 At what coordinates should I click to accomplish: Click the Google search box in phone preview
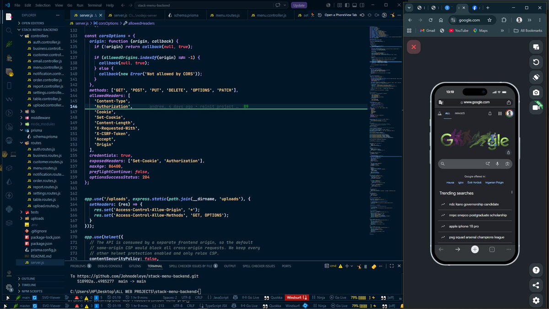tap(475, 164)
